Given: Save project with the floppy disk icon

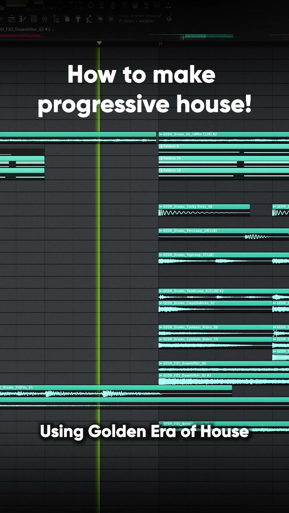Looking at the screenshot, I should tap(135, 5).
